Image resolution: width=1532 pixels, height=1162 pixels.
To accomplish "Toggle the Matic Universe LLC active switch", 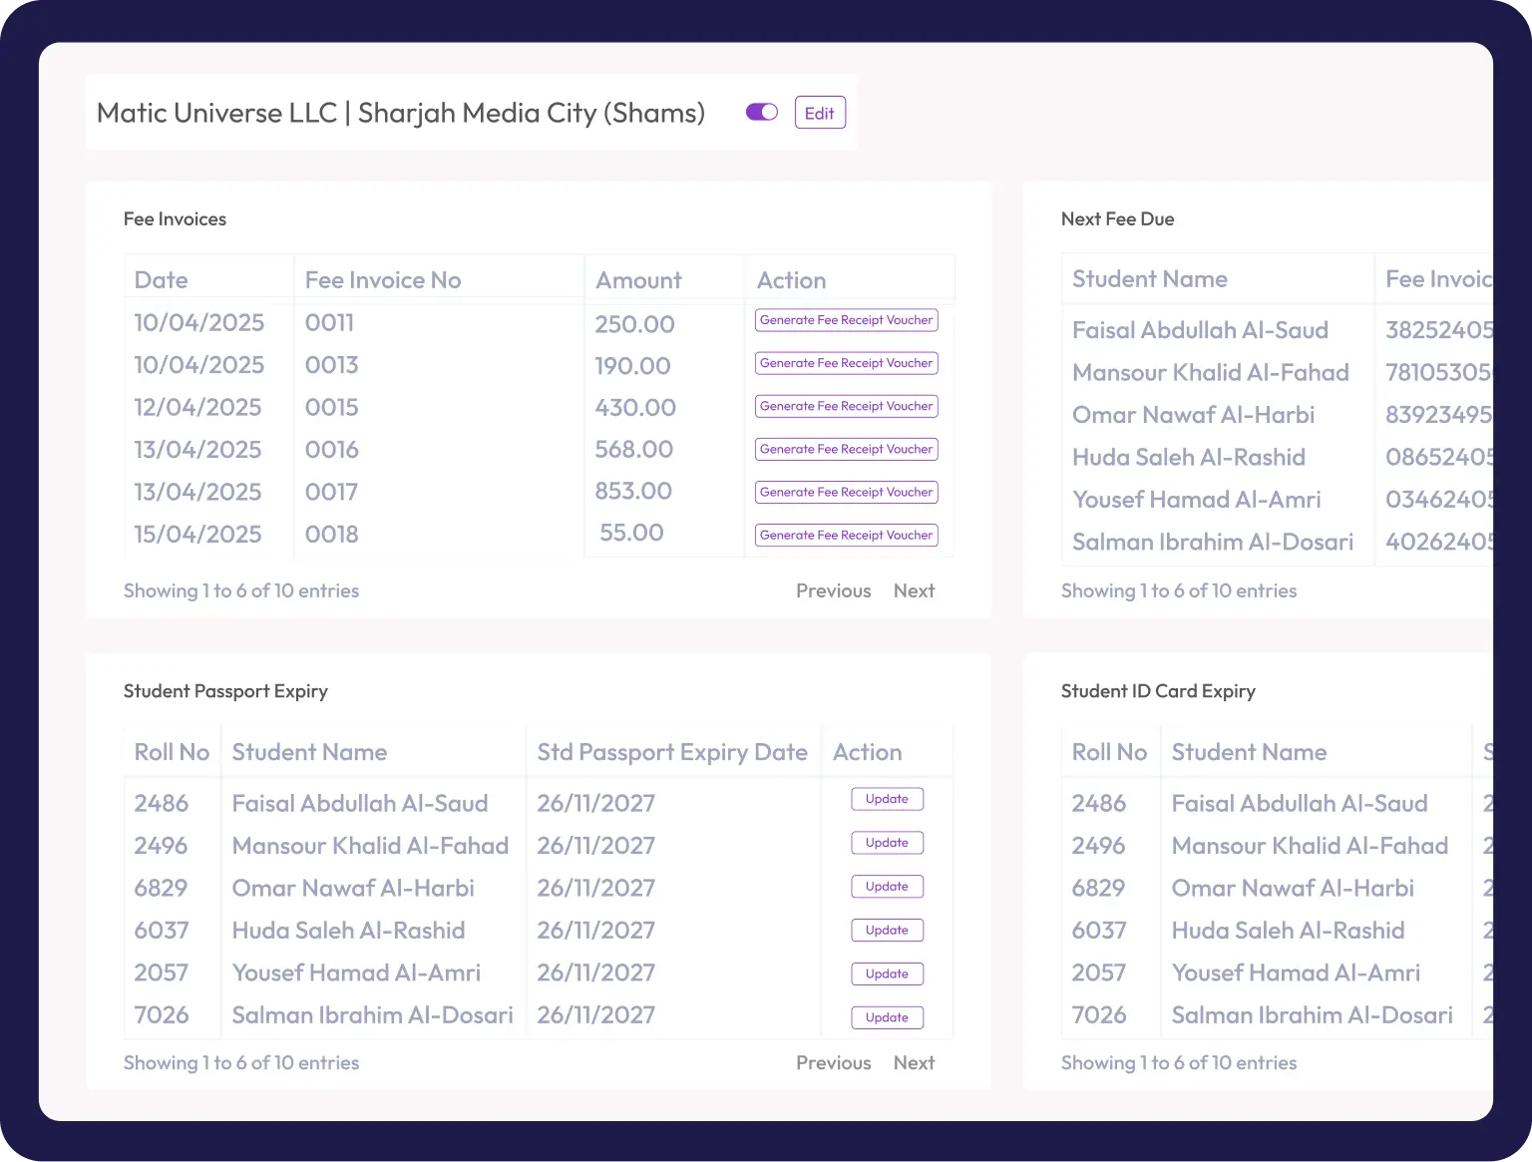I will click(x=761, y=113).
